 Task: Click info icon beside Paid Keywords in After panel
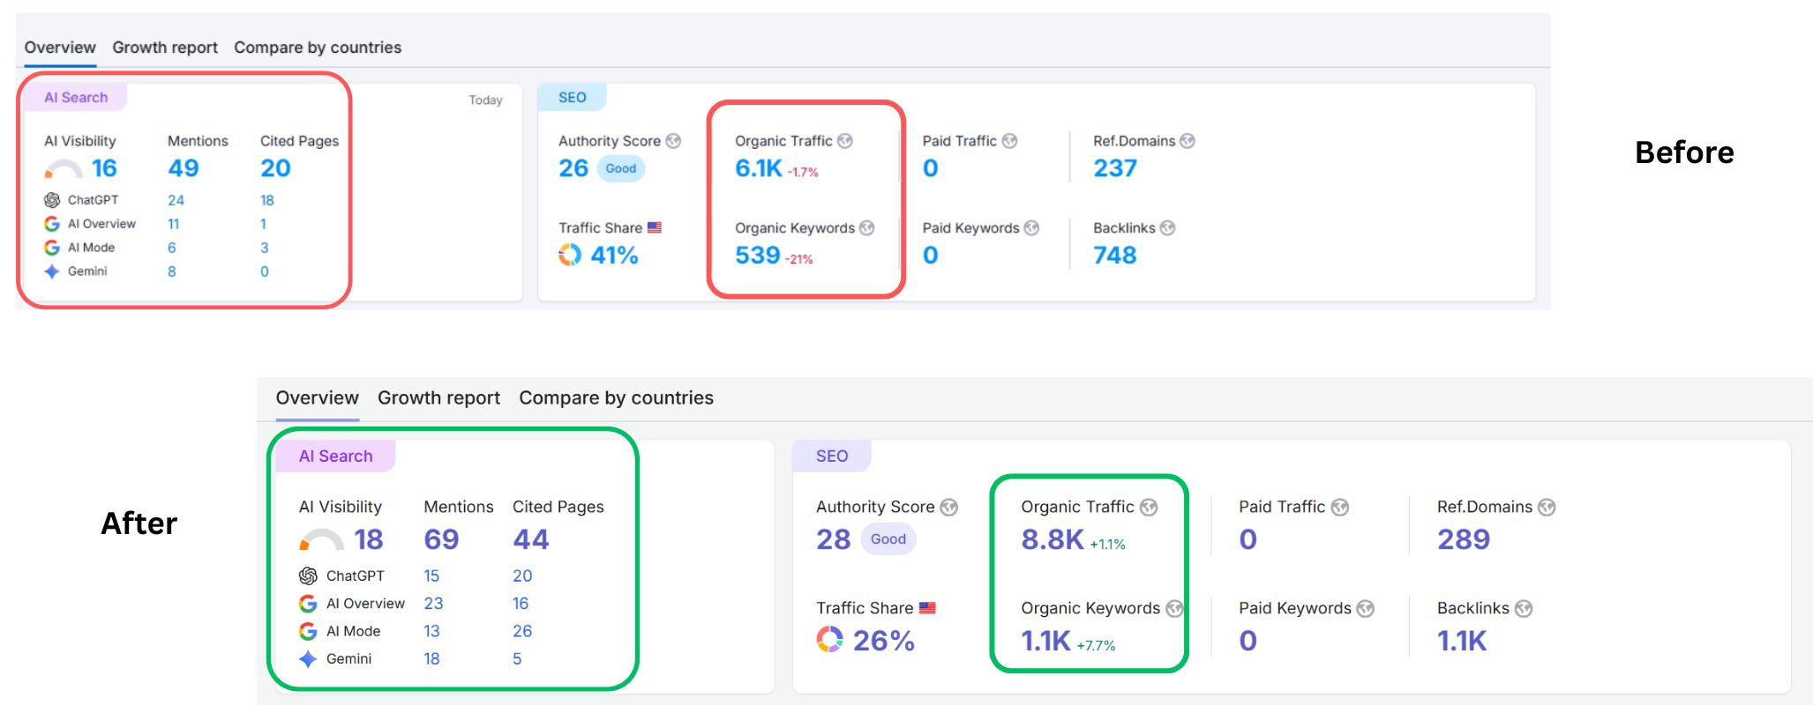coord(1366,609)
